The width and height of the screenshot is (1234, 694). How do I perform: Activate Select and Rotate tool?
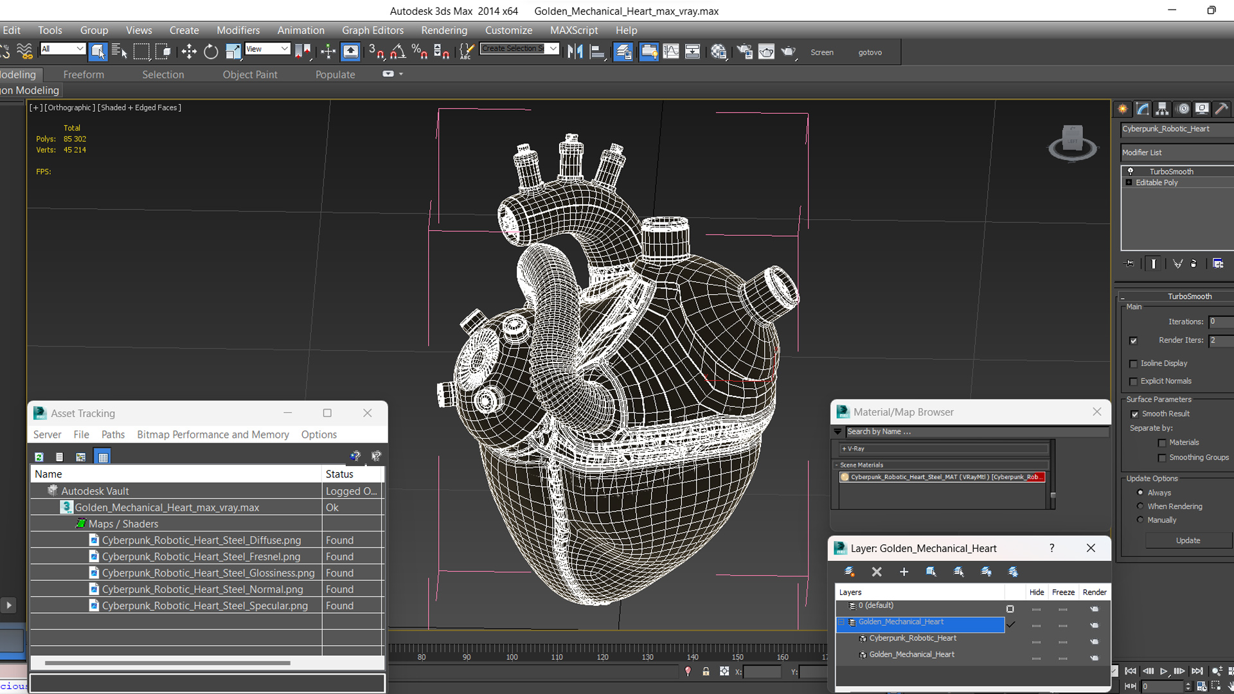click(x=211, y=51)
